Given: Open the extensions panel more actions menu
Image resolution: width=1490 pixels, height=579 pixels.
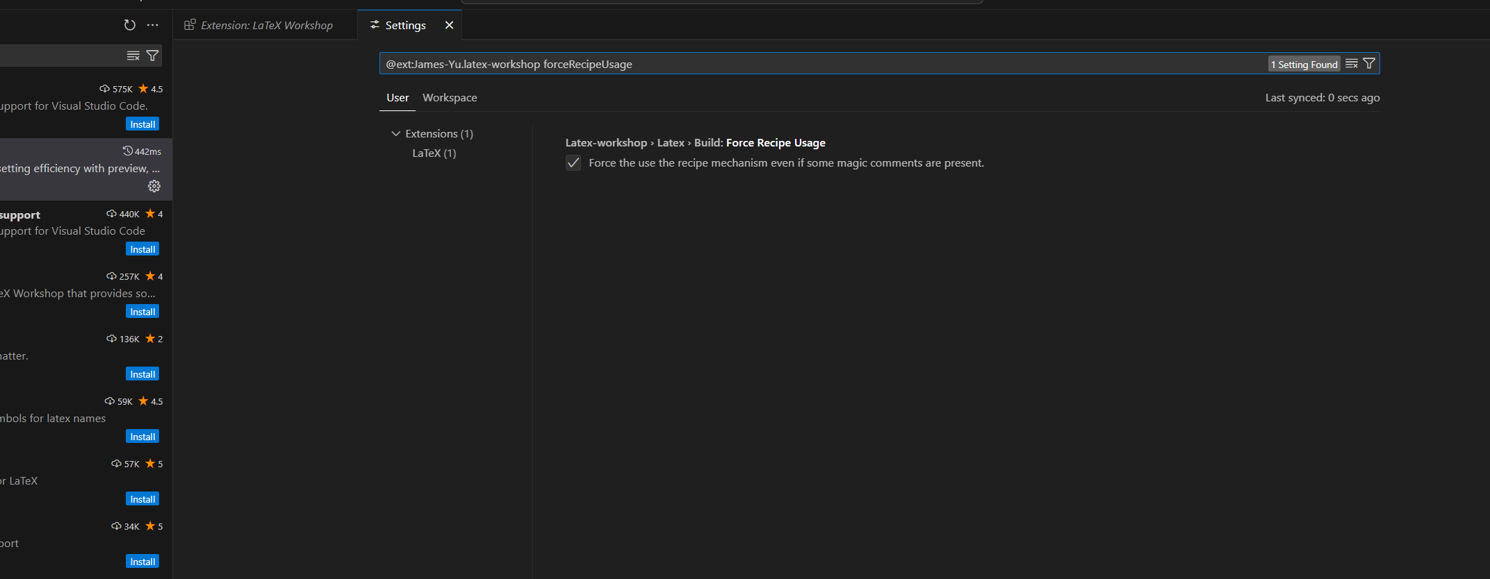Looking at the screenshot, I should pos(153,25).
